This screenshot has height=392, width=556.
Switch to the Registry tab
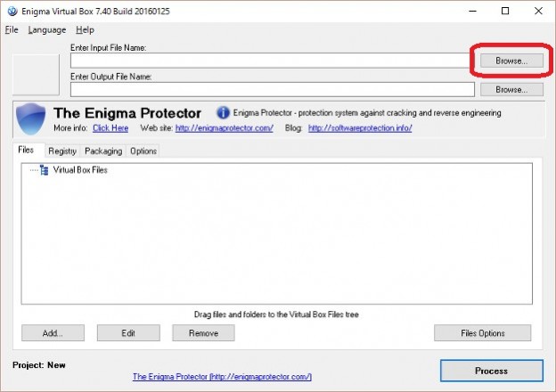62,151
